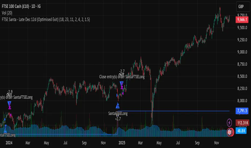Click the 9,000.0 price axis label
The height and width of the screenshot is (148, 251).
242,52
